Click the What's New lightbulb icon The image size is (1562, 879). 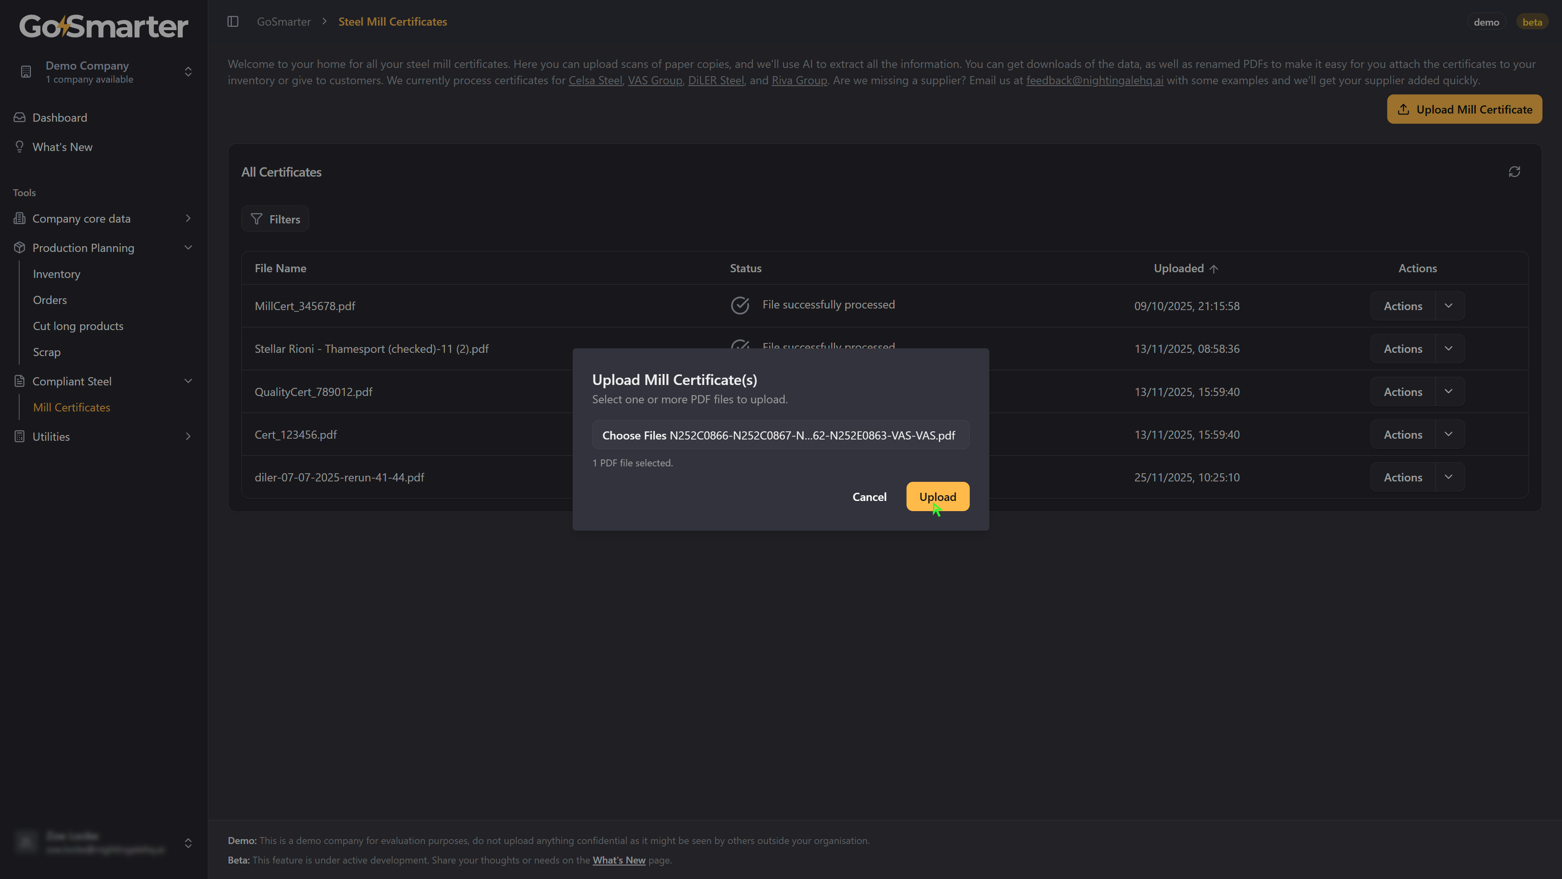[20, 147]
